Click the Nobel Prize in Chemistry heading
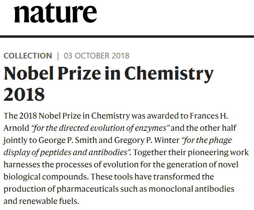The height and width of the screenshot is (210, 254). [109, 74]
